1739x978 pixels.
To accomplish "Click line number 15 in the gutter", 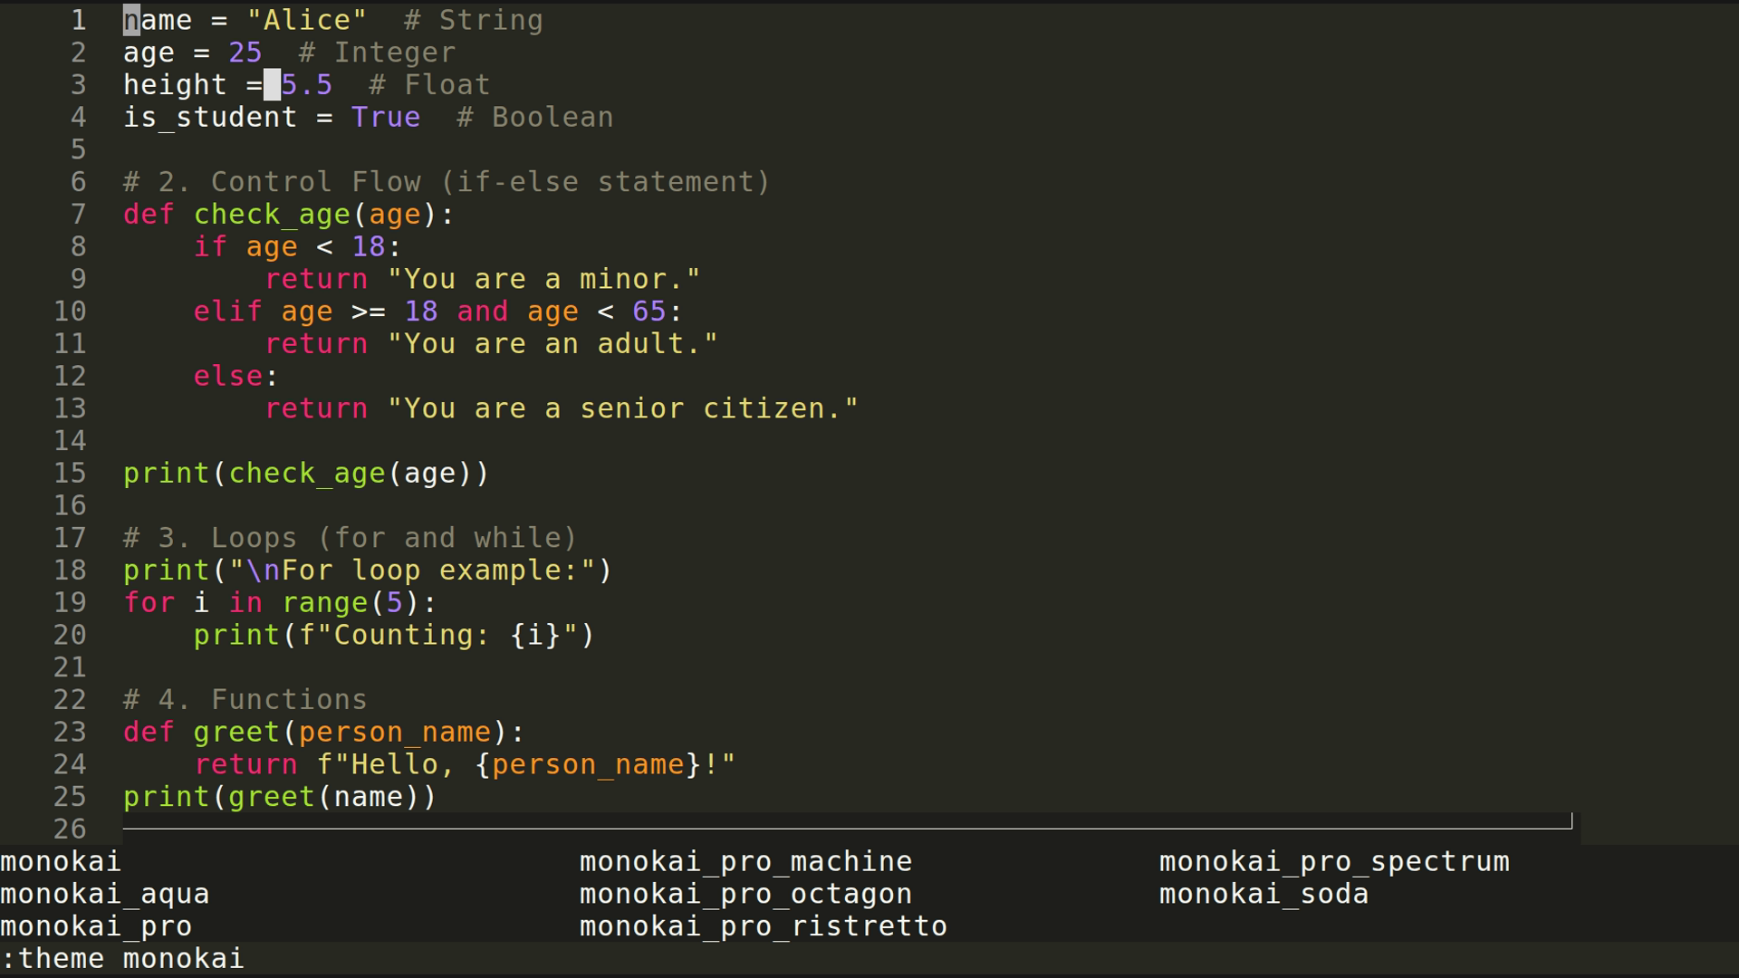I will click(x=68, y=472).
